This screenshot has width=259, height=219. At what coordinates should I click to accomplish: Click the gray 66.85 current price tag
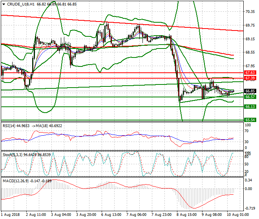point(250,91)
